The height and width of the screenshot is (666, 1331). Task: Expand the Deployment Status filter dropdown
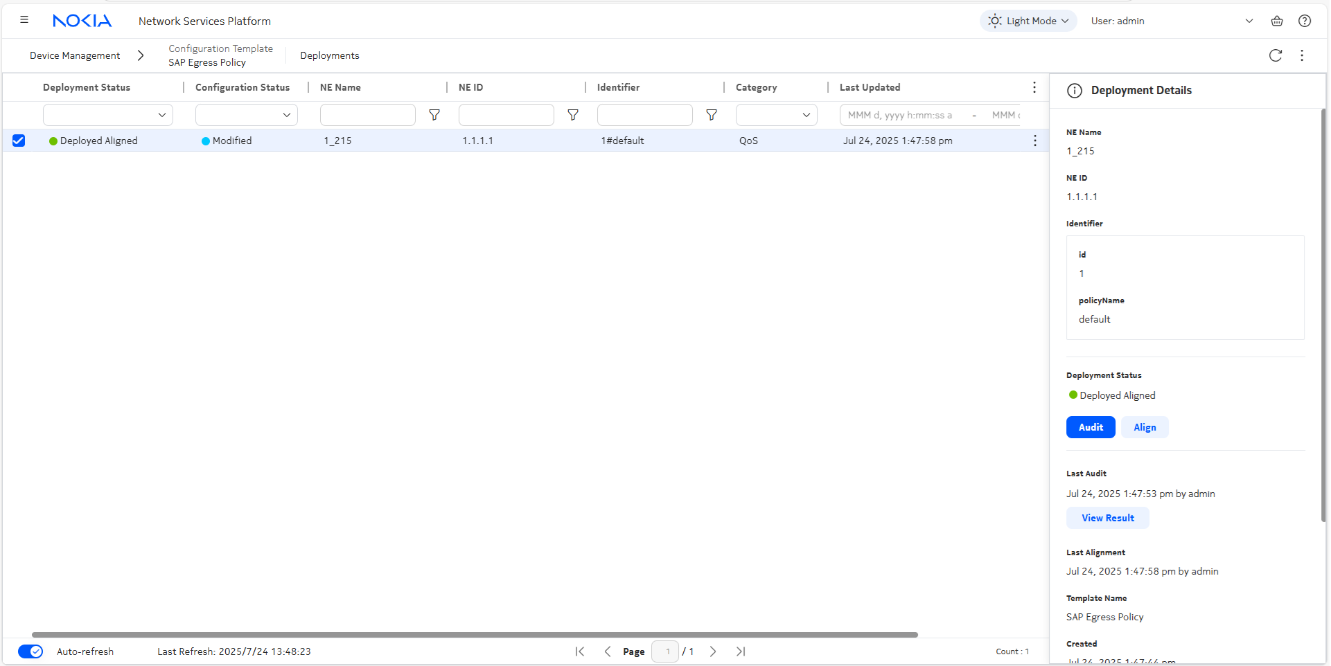[x=108, y=115]
